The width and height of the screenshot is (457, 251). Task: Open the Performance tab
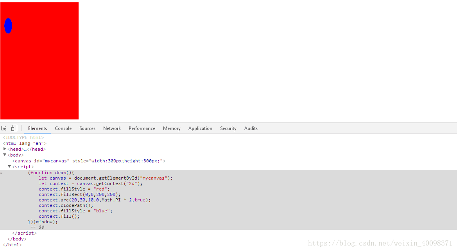142,128
